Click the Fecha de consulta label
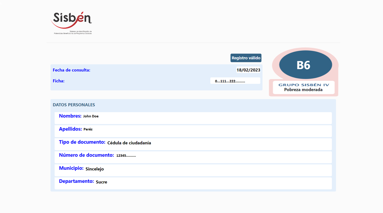The width and height of the screenshot is (383, 213). [x=72, y=70]
